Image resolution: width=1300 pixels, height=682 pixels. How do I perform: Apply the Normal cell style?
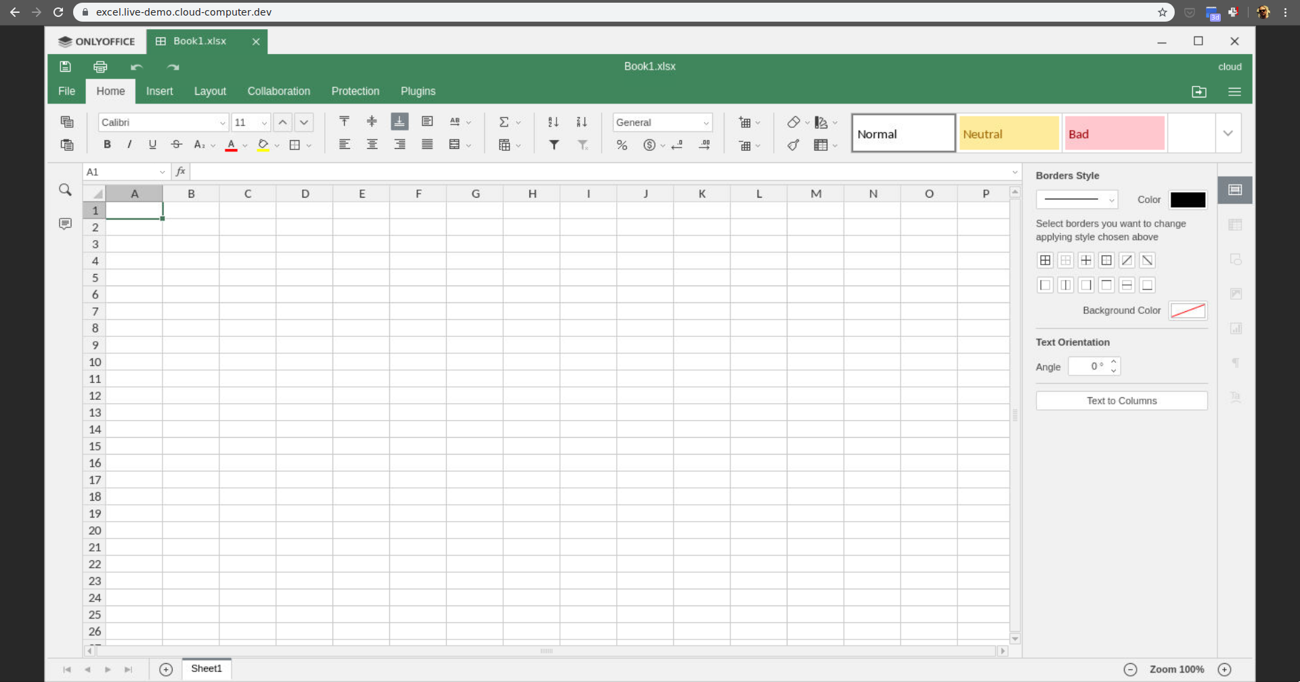click(x=903, y=133)
